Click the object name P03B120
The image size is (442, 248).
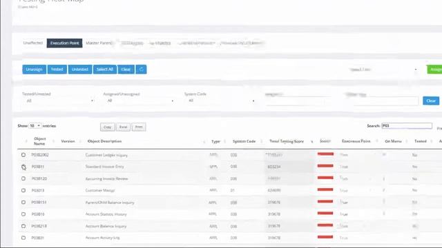coord(39,178)
